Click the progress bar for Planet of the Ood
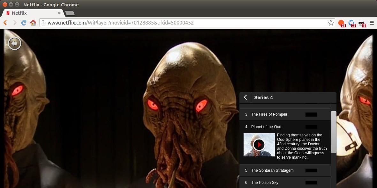This screenshot has height=188, width=377. click(x=311, y=127)
